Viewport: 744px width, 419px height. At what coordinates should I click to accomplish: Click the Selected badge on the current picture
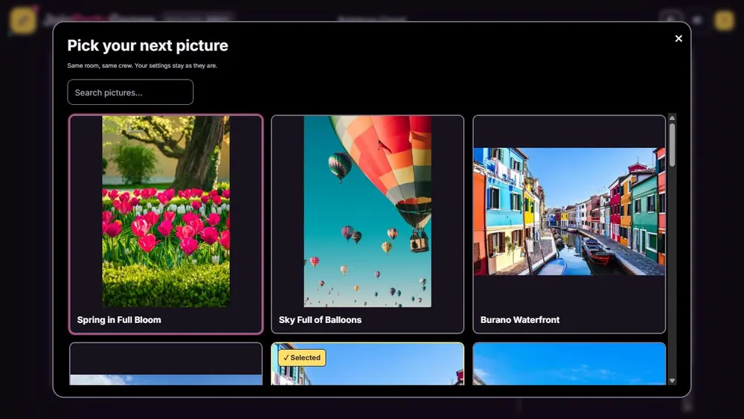click(x=302, y=358)
